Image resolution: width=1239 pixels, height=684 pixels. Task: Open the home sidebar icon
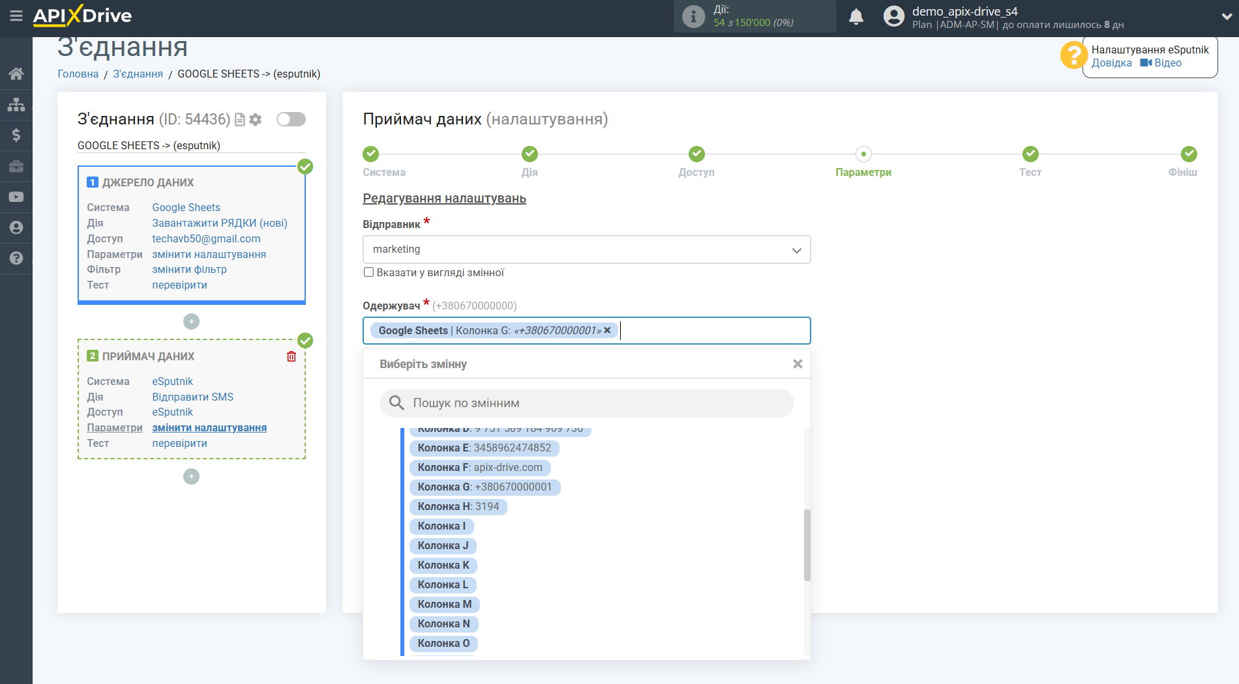(16, 74)
